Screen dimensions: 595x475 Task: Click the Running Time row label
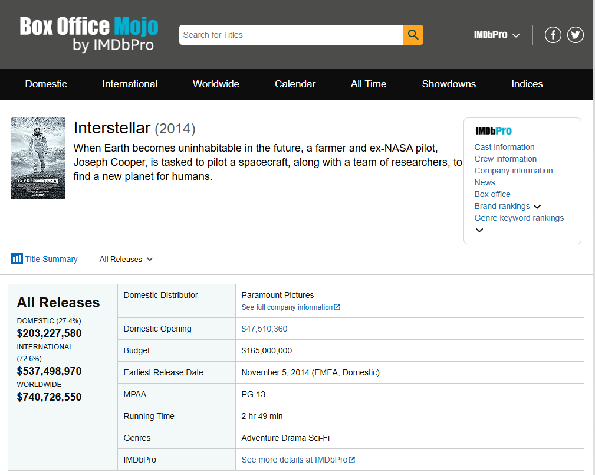click(149, 416)
